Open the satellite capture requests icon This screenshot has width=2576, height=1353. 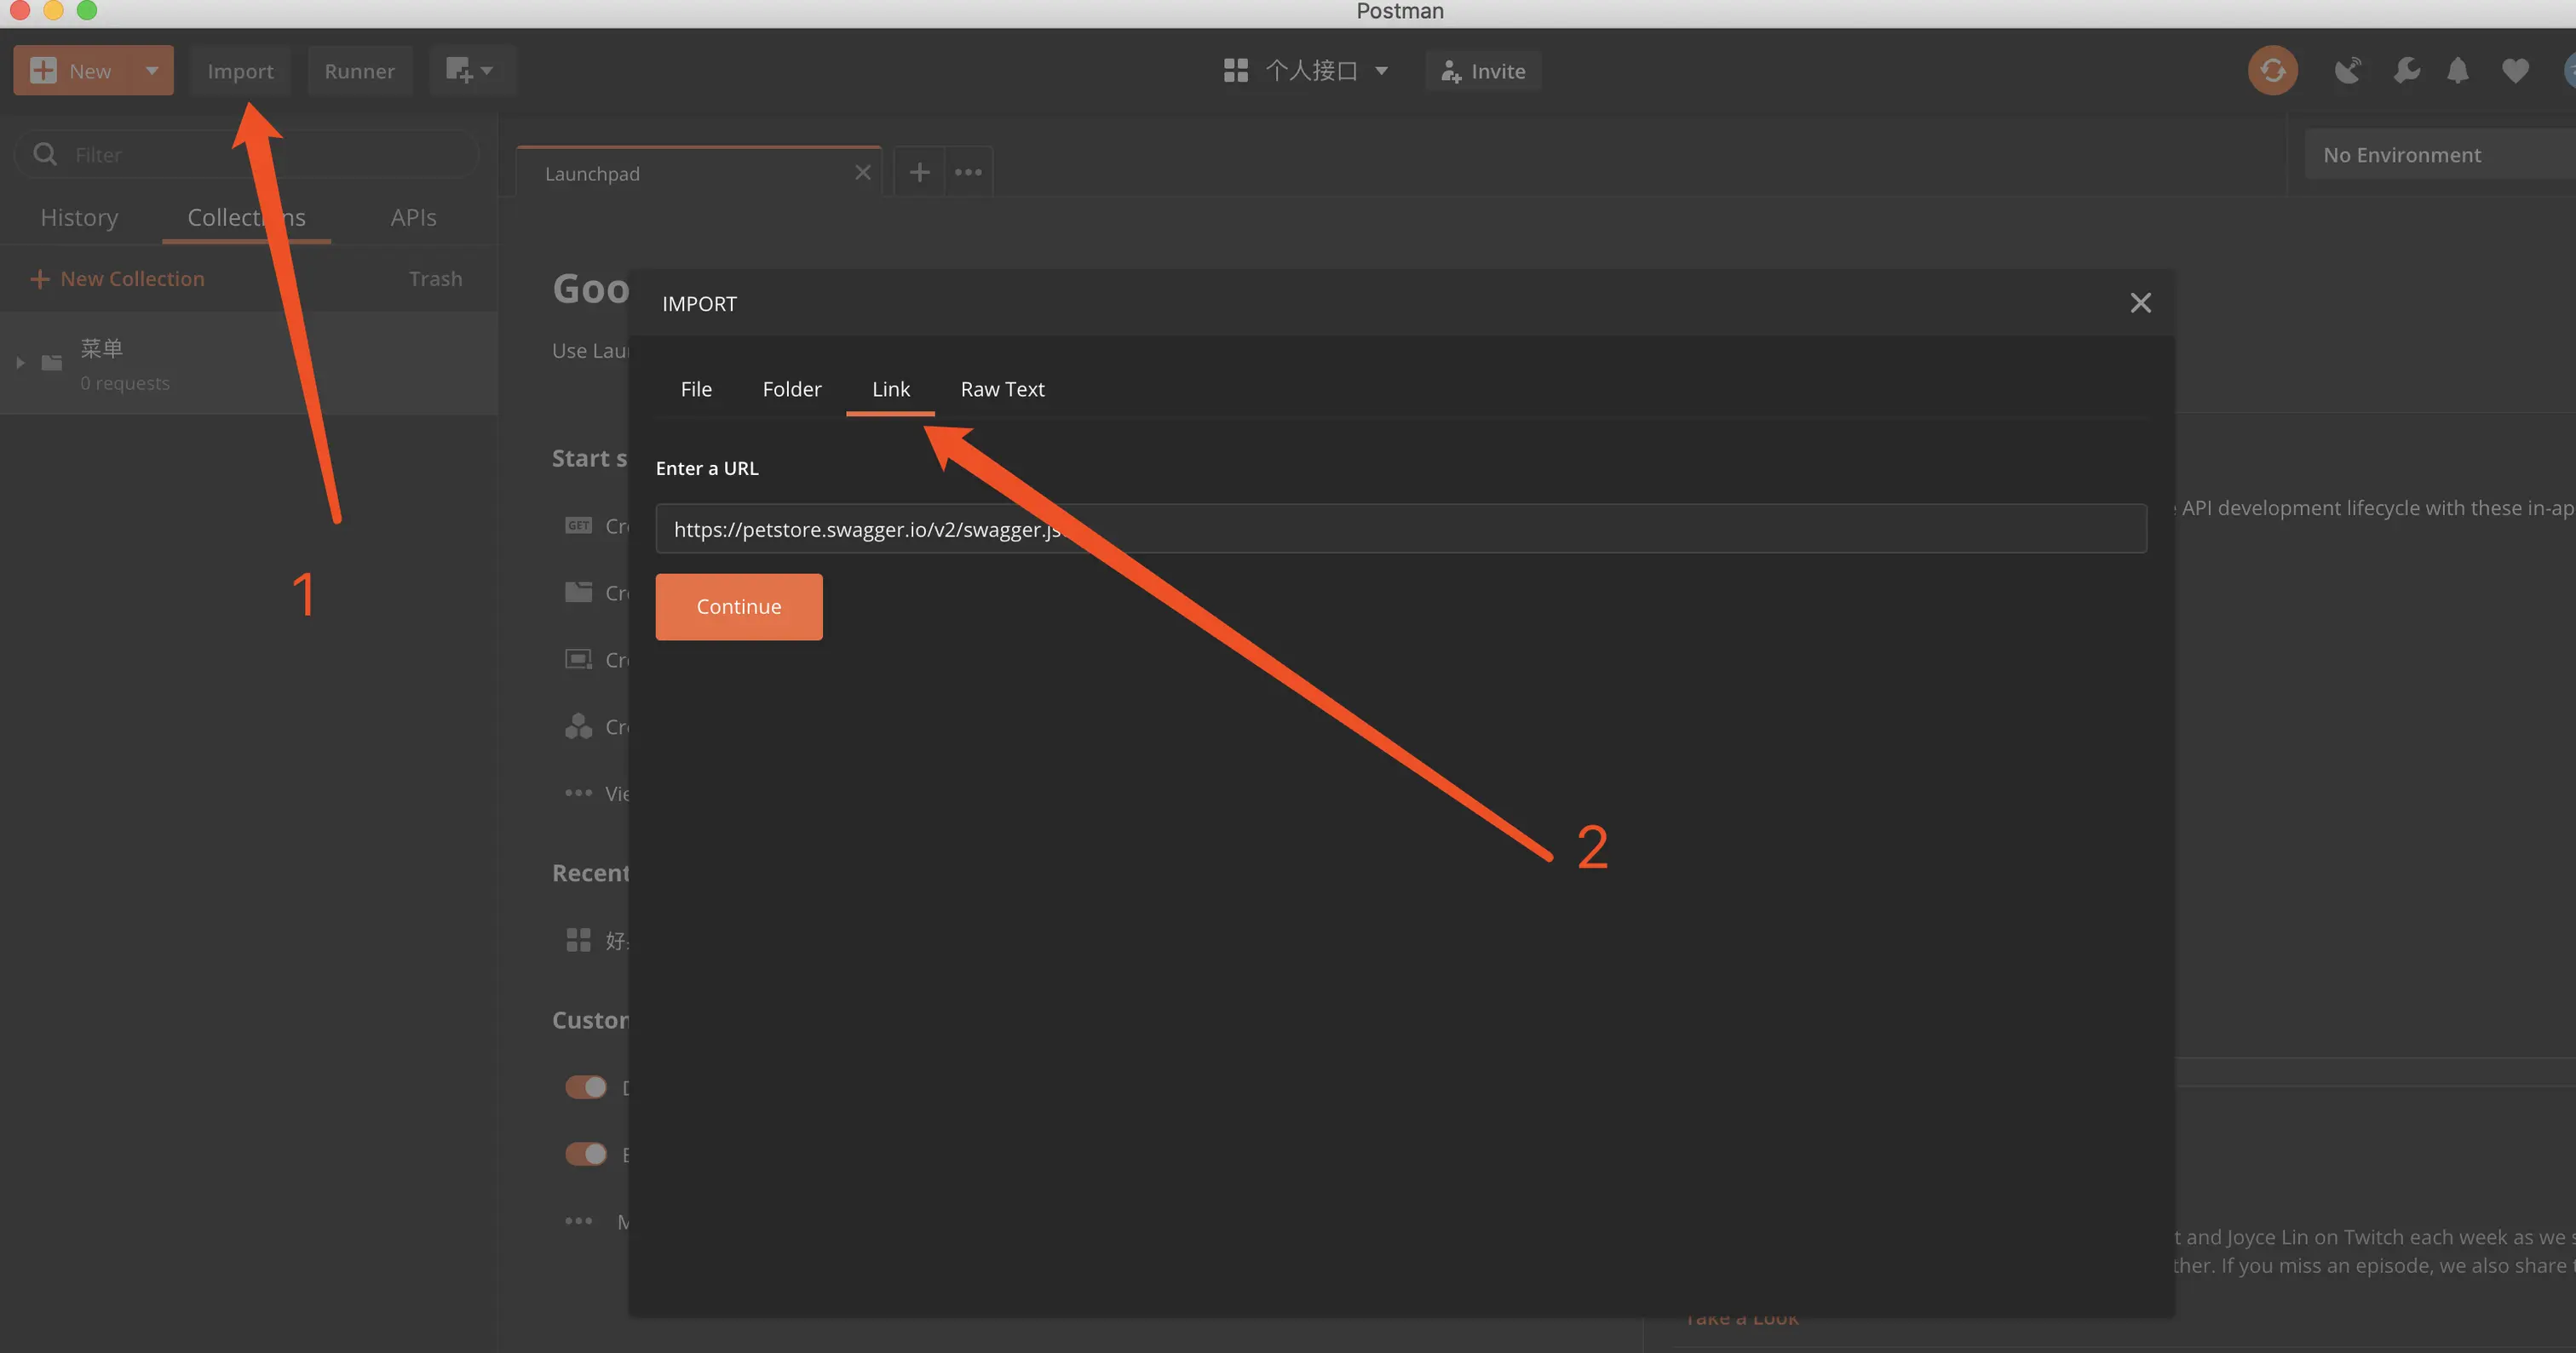[x=2347, y=71]
